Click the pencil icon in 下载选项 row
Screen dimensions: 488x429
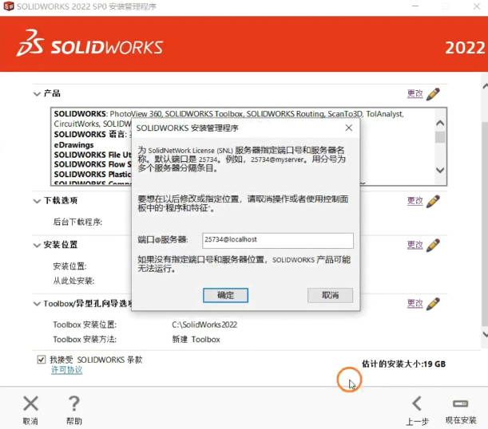click(x=433, y=201)
